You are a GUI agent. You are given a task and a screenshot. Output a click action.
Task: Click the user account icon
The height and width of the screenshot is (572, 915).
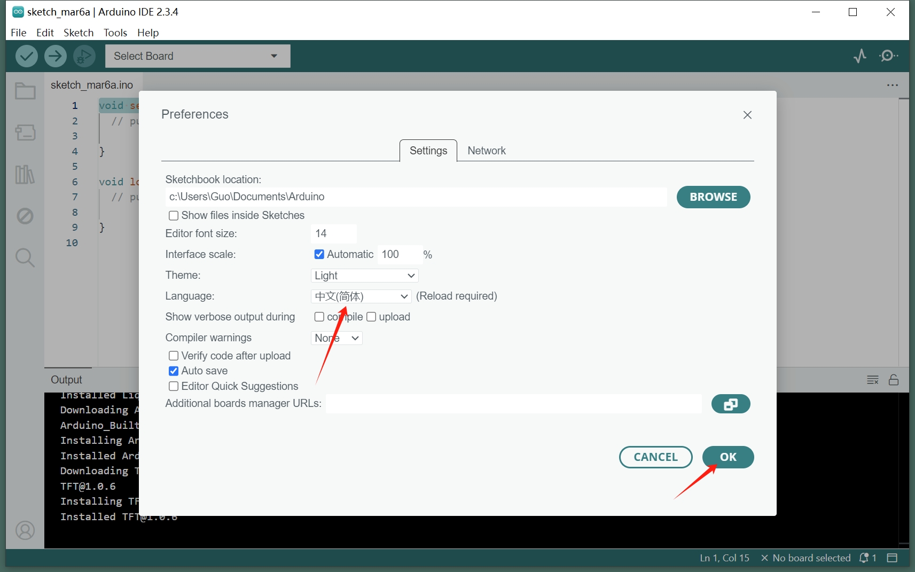25,530
